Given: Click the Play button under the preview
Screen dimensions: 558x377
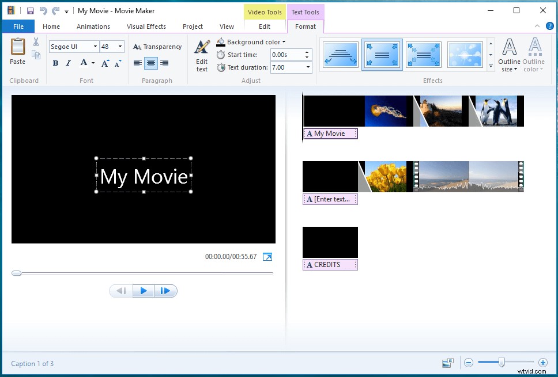Looking at the screenshot, I should 143,291.
